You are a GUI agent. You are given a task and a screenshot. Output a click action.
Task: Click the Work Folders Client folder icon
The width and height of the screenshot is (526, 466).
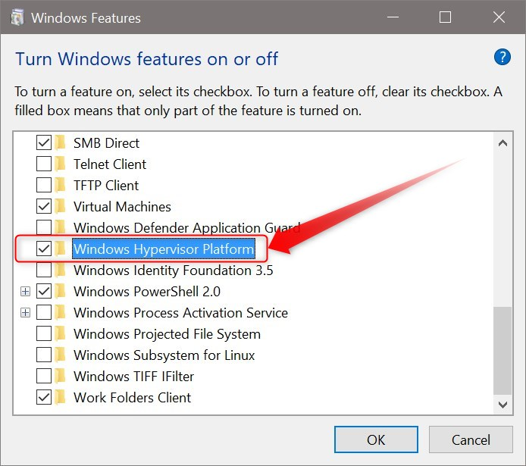pos(60,397)
